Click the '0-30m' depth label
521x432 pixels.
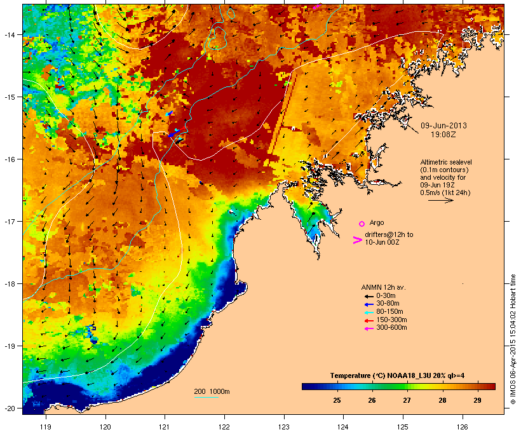point(386,296)
